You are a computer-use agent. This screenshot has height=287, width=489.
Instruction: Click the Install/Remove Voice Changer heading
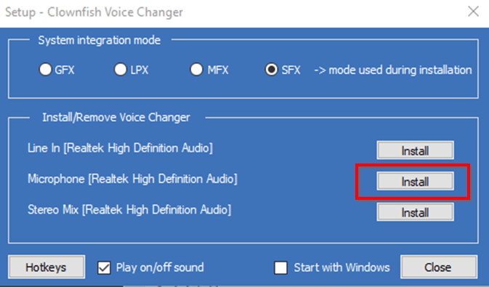(x=116, y=117)
